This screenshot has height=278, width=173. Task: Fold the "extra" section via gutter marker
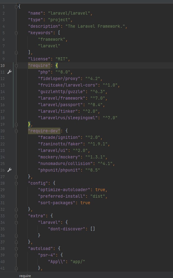click(x=16, y=216)
